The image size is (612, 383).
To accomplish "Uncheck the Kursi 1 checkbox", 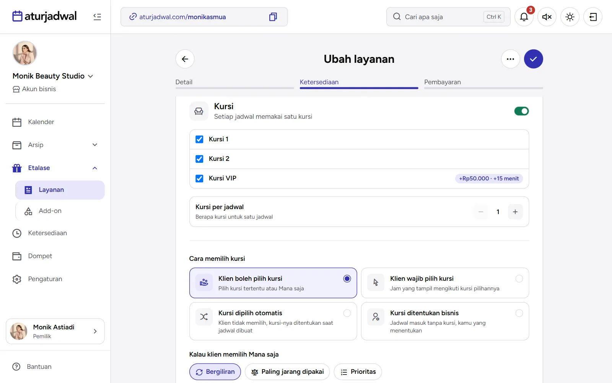I will (x=199, y=139).
